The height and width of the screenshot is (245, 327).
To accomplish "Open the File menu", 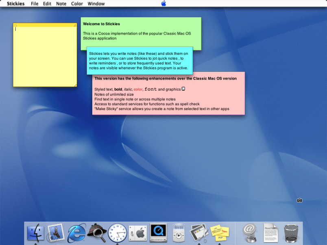I will click(35, 4).
